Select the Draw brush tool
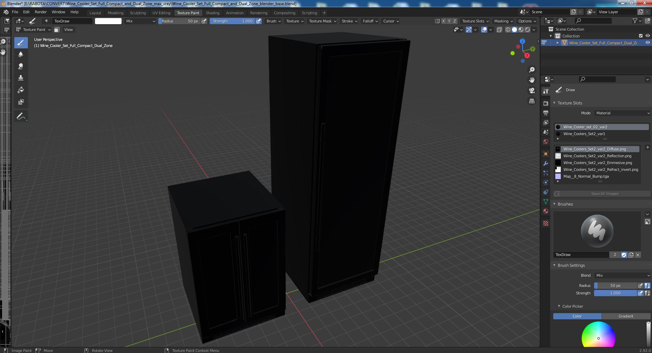 [21, 43]
